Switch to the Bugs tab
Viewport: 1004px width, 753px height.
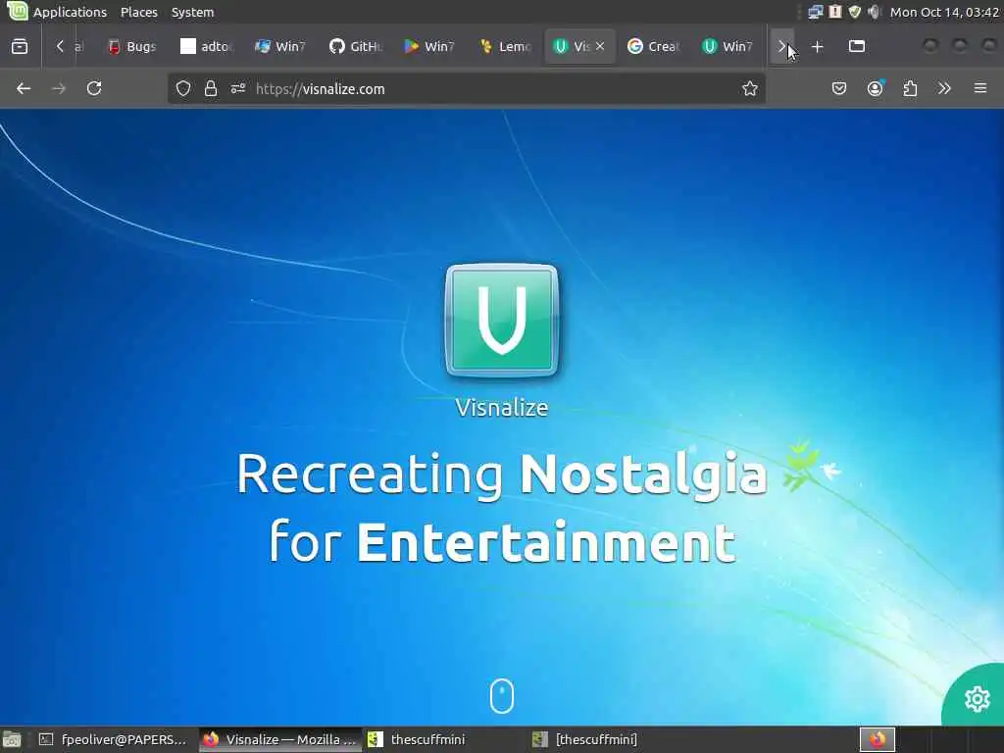[132, 46]
